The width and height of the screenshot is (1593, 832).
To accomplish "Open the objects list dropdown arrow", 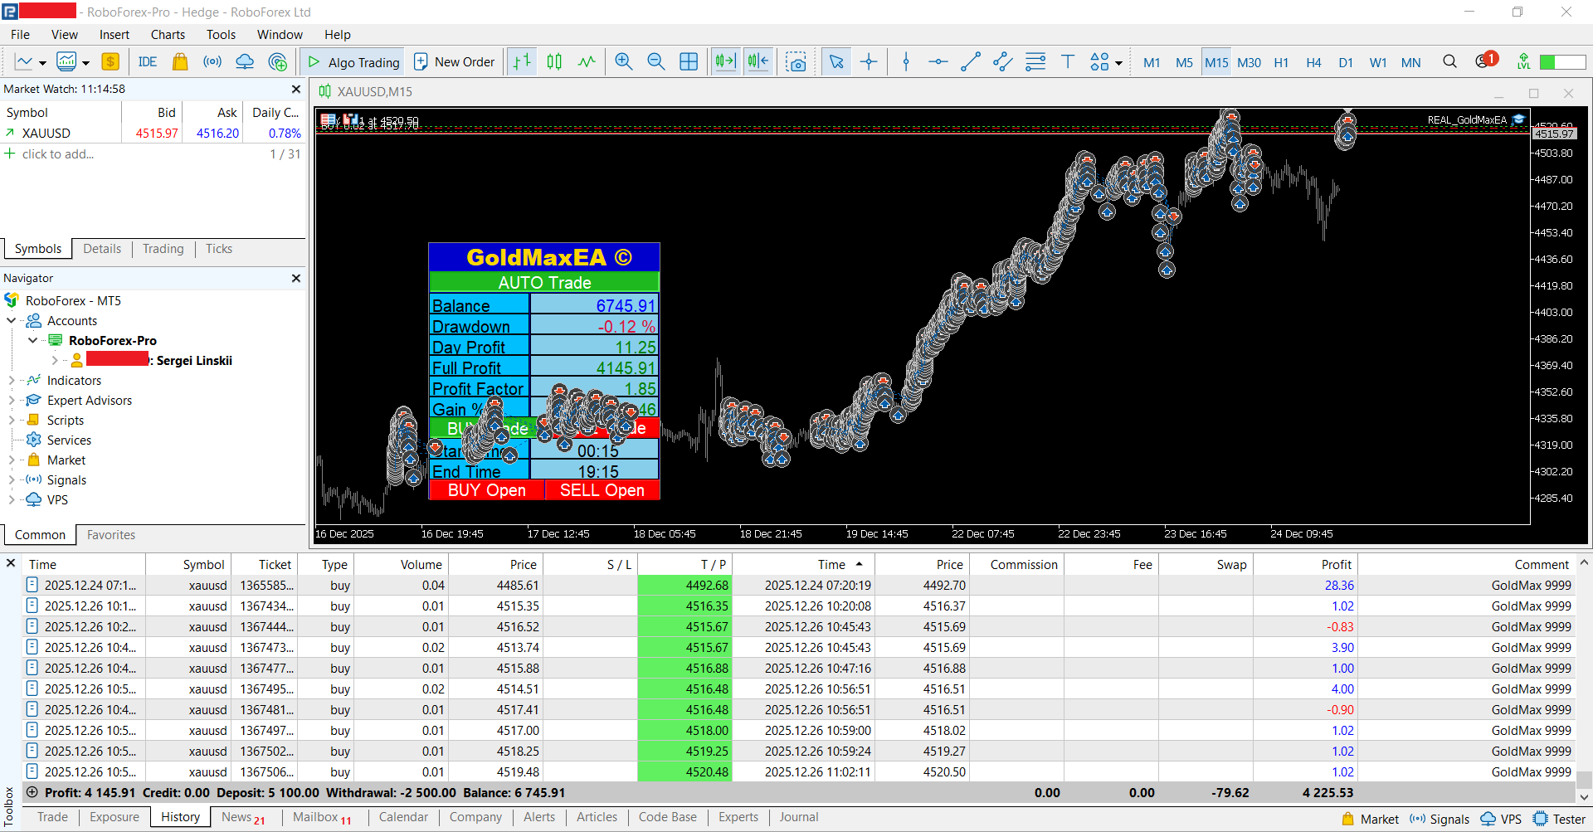I will [x=1118, y=63].
